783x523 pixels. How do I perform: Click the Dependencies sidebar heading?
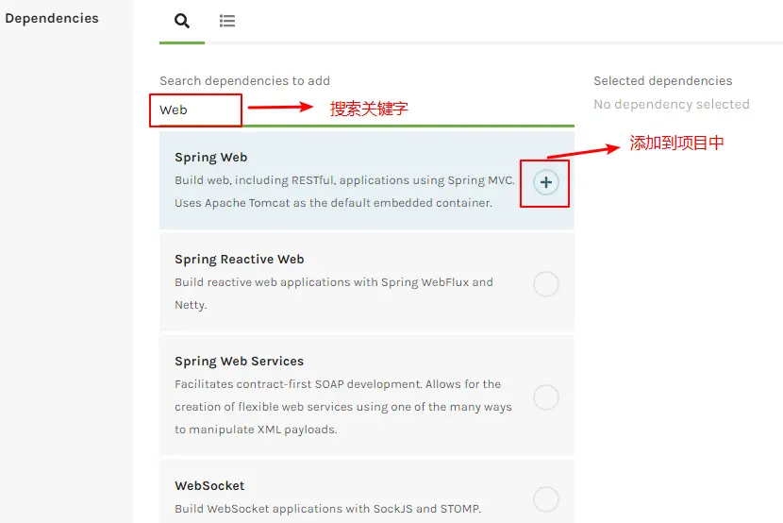52,19
